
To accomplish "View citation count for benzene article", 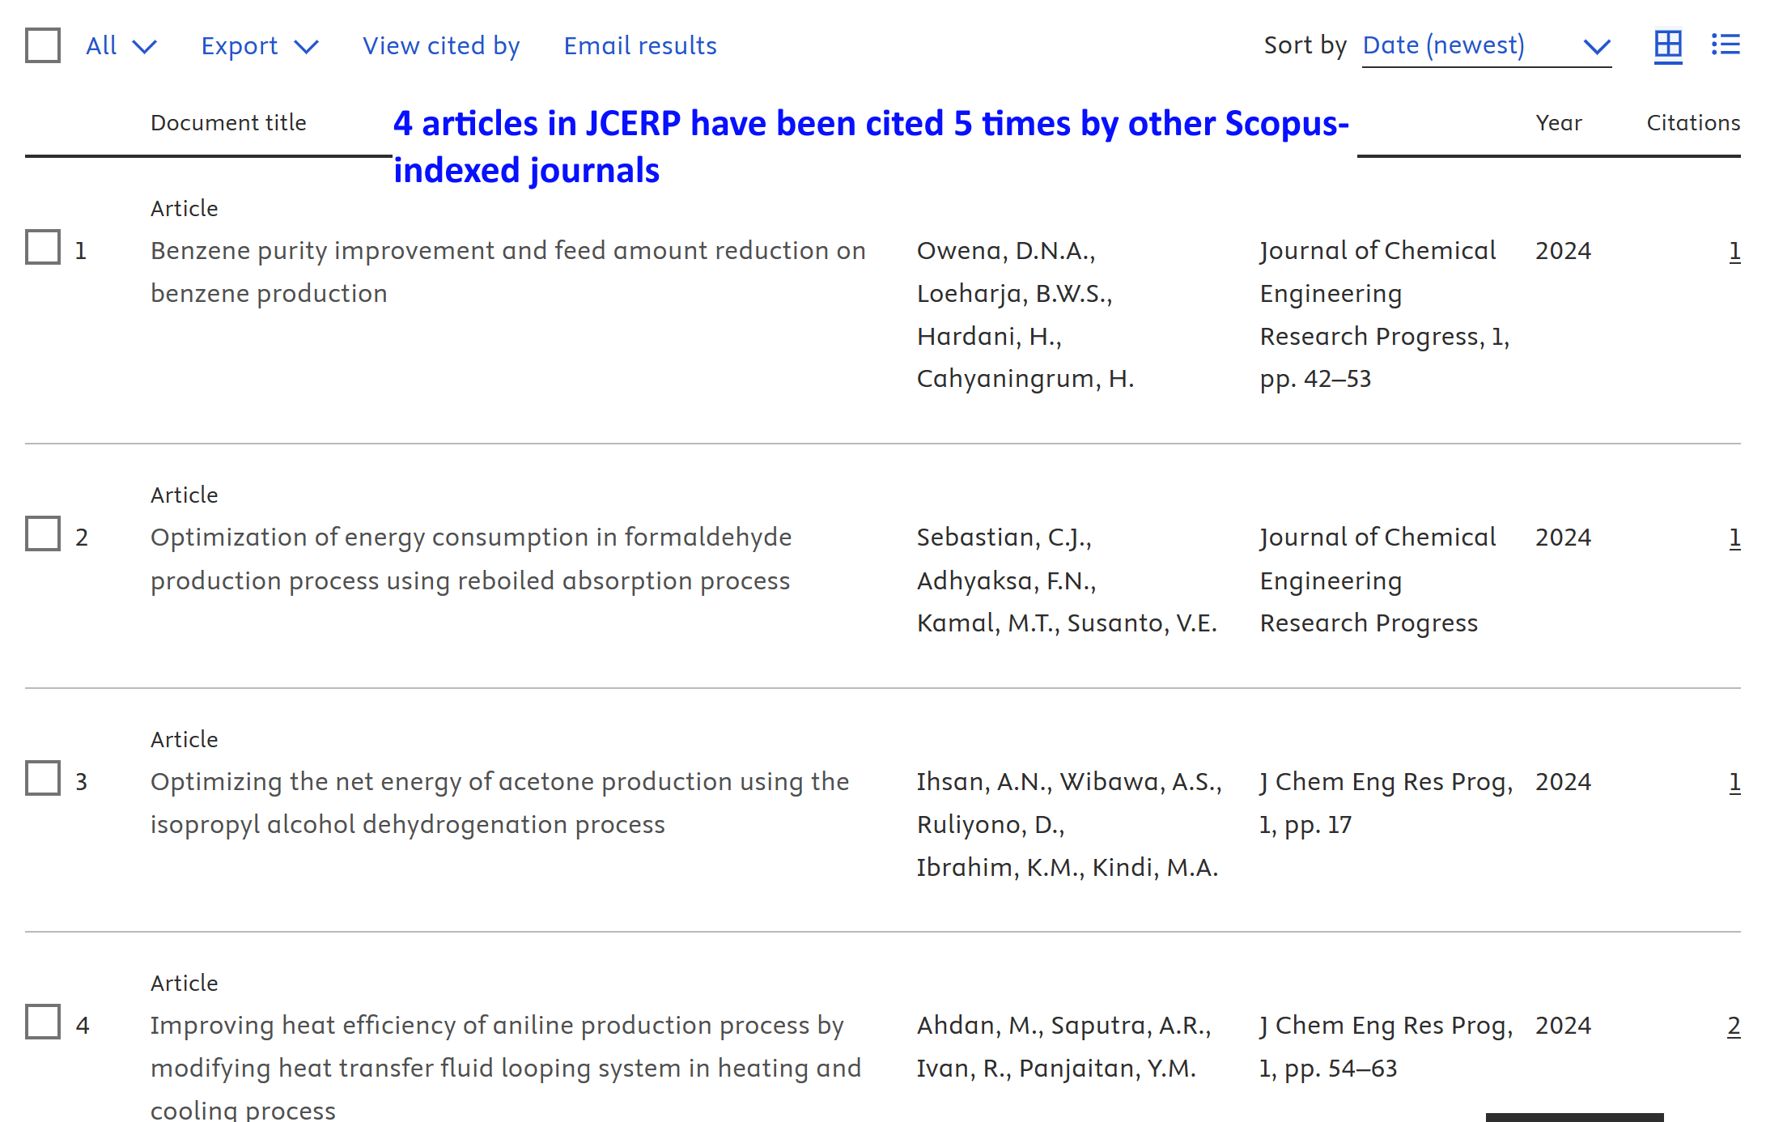I will [1734, 251].
